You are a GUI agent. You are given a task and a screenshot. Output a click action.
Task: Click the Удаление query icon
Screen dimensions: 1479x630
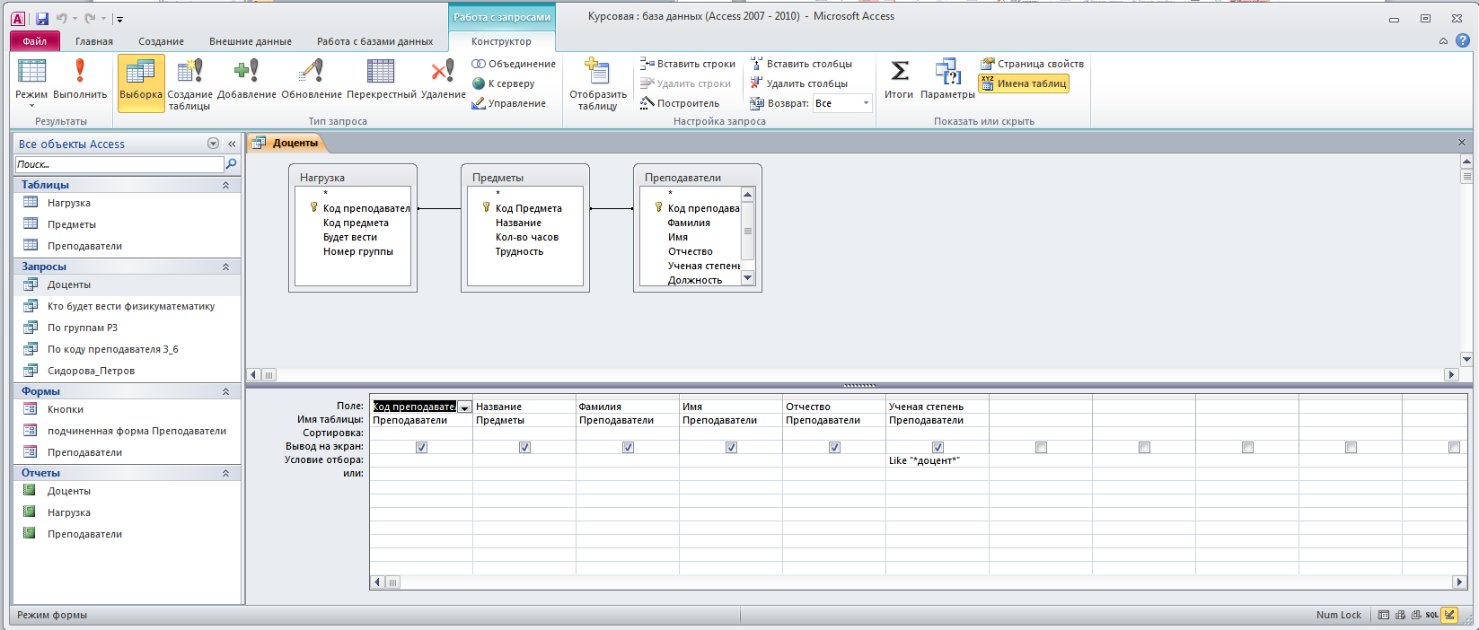coord(443,81)
